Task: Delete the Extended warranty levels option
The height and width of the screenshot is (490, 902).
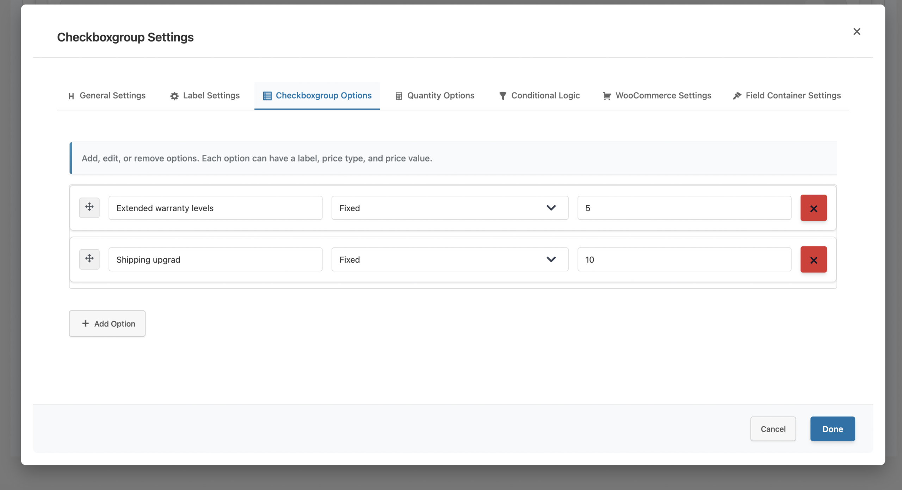Action: coord(813,208)
